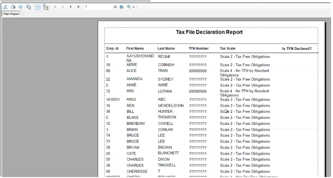Screen dimensions: 333x178
Task: Select last name CONLAN
Action: [165, 130]
